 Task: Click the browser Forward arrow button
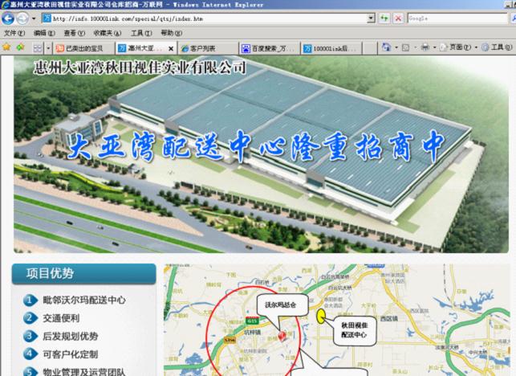[x=22, y=18]
